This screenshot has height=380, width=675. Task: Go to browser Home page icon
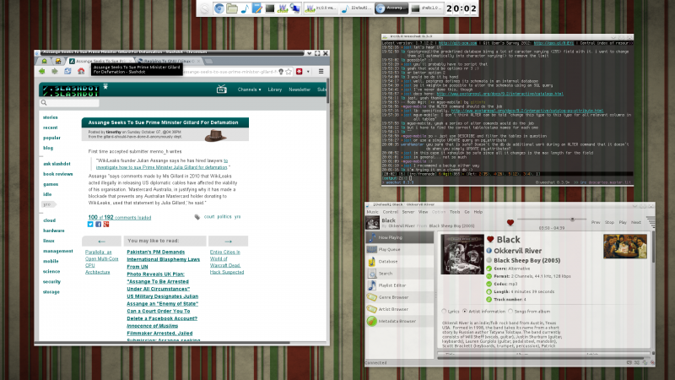[x=81, y=72]
